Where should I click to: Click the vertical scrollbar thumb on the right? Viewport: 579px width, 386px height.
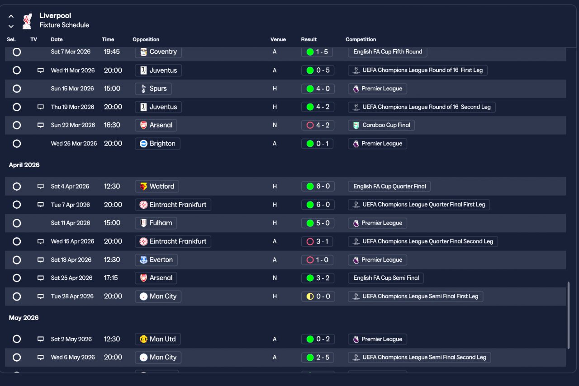click(568, 315)
